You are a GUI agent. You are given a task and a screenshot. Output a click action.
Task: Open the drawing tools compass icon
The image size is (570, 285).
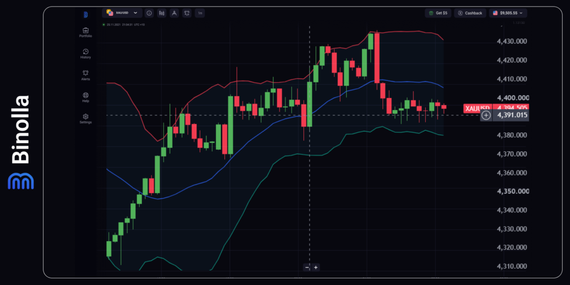pos(174,13)
